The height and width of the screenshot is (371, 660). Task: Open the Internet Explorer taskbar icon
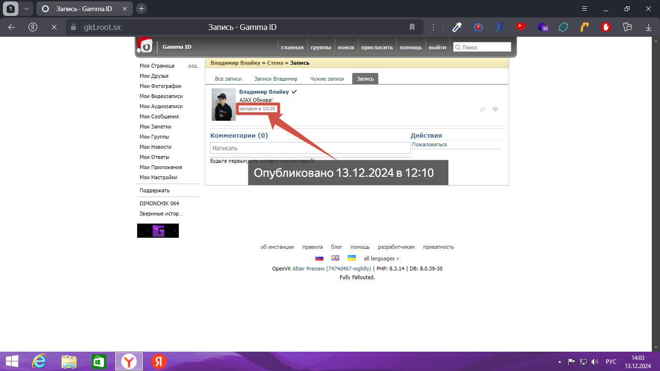tap(39, 361)
